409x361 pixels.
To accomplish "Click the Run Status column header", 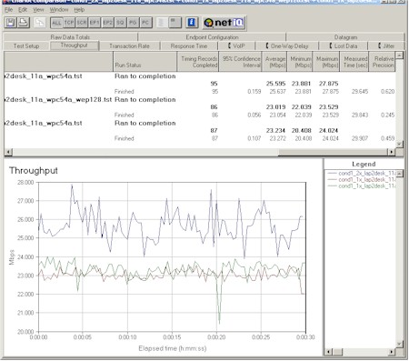I will point(145,62).
